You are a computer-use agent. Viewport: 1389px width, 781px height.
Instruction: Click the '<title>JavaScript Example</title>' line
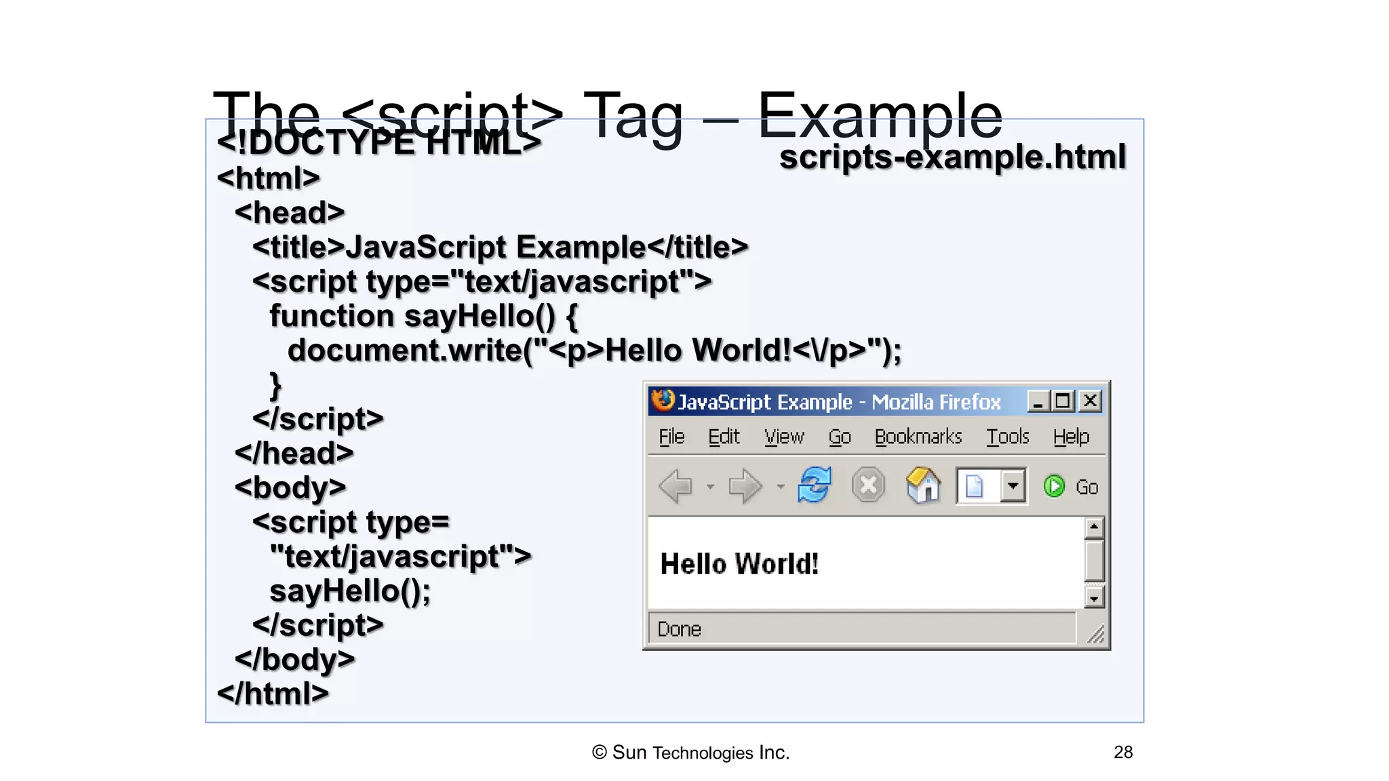click(x=501, y=247)
